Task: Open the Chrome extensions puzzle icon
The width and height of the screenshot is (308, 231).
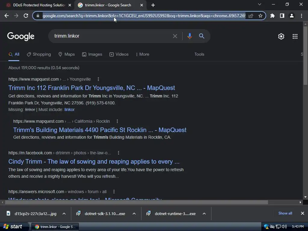Action: [273, 16]
